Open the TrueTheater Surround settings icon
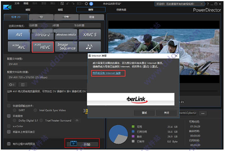Viewport: 225px width, 151px height. click(77, 121)
